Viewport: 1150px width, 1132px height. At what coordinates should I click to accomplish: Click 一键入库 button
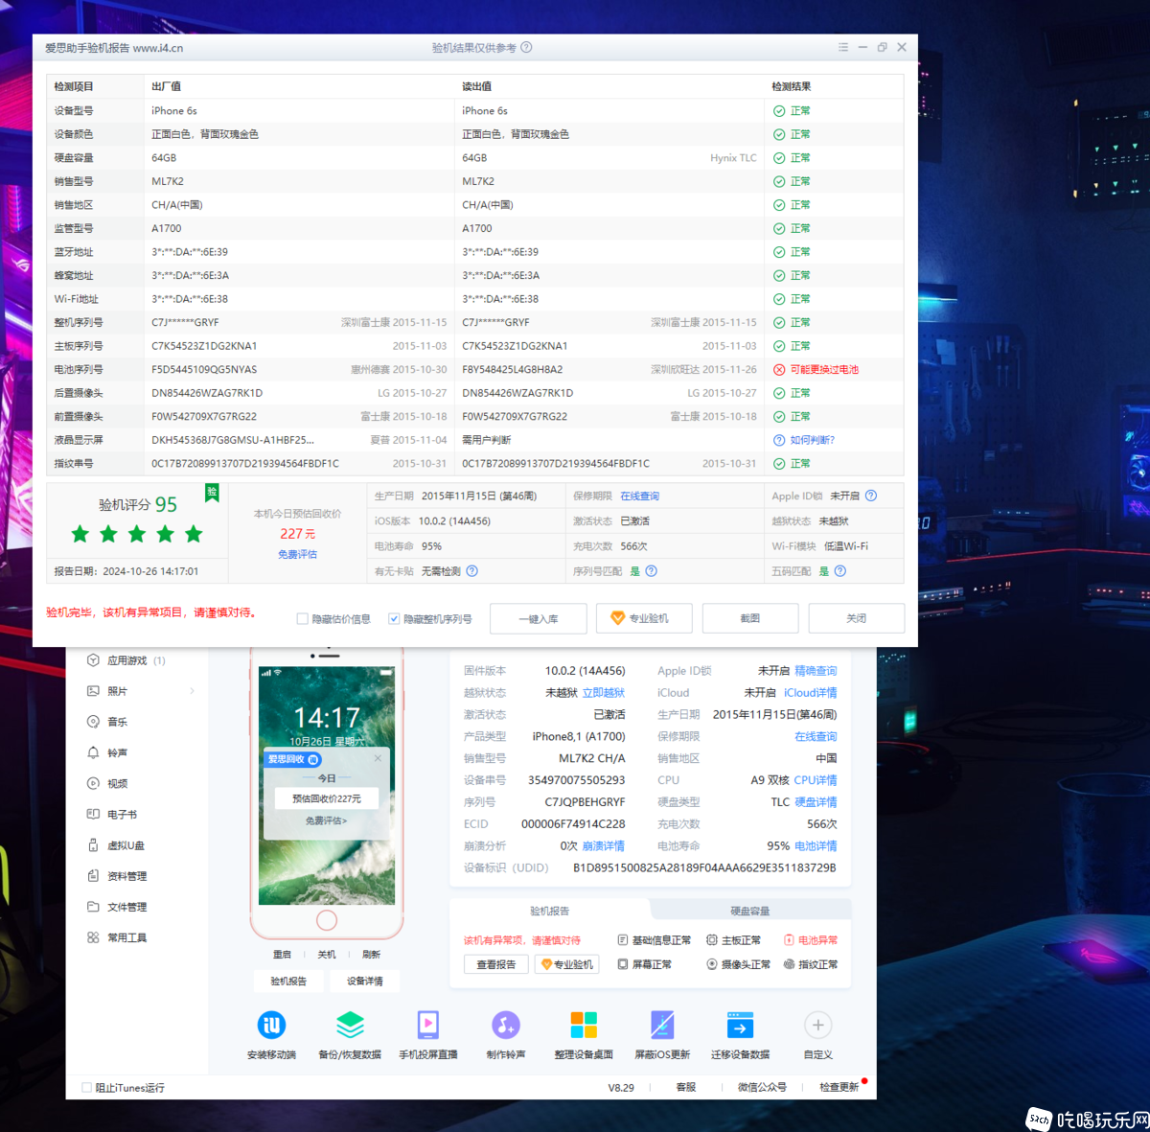pyautogui.click(x=538, y=618)
